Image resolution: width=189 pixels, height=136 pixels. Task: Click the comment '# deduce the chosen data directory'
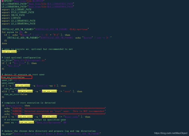(49, 131)
